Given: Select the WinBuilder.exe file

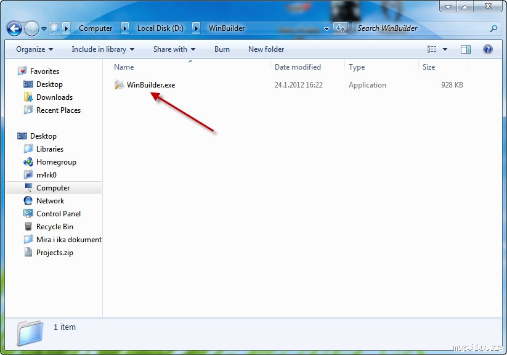Looking at the screenshot, I should click(151, 85).
